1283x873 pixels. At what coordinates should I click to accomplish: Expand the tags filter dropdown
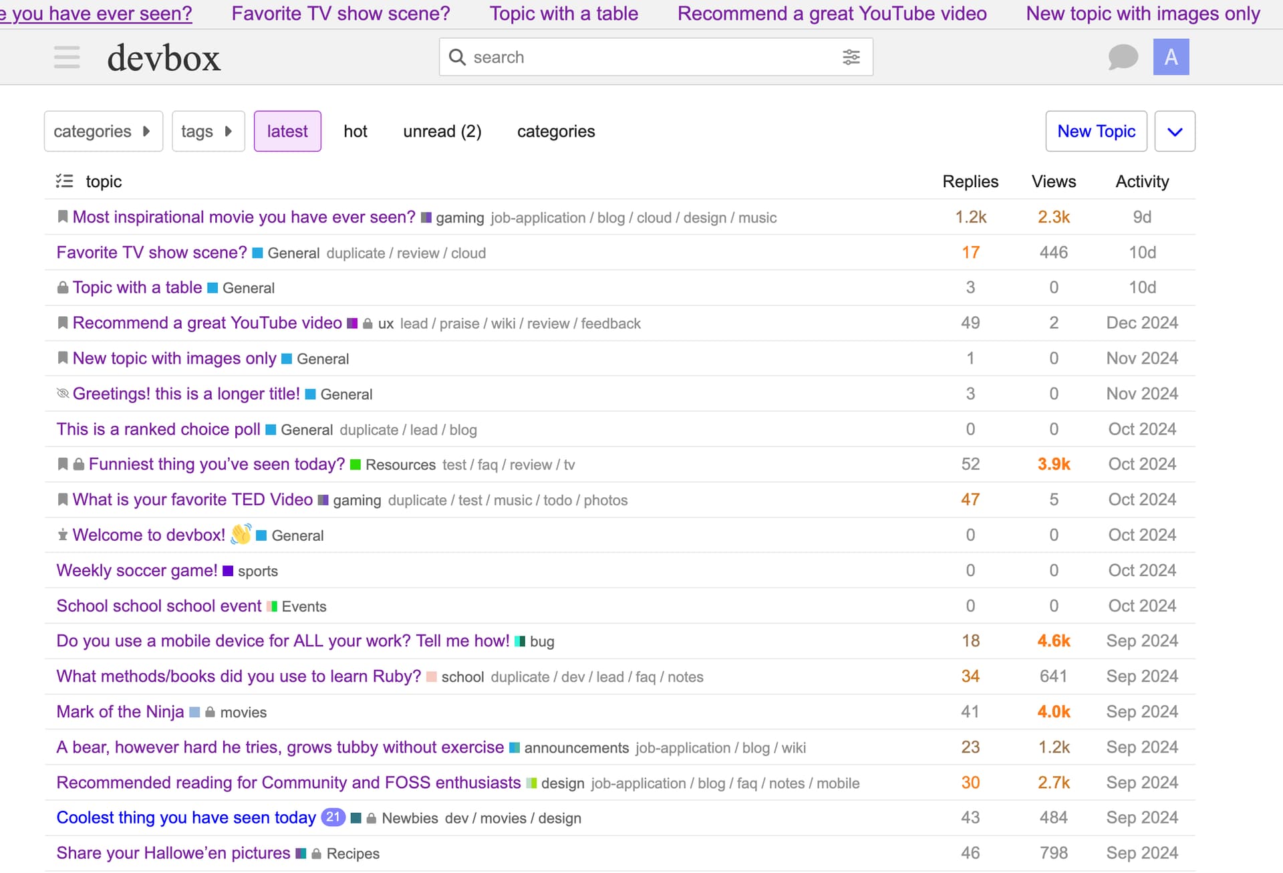point(208,132)
